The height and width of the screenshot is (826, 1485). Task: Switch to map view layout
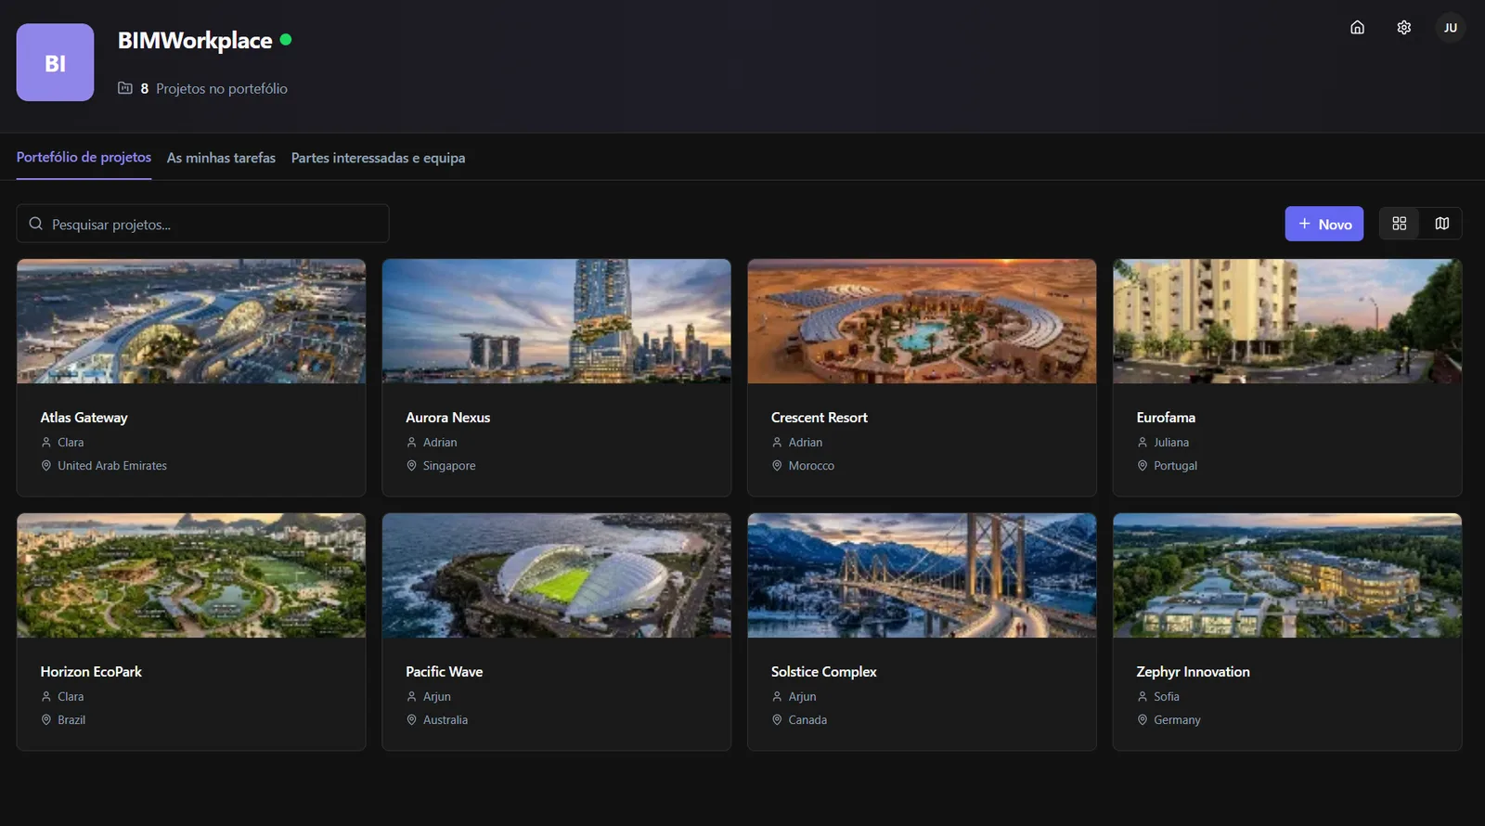coord(1441,224)
